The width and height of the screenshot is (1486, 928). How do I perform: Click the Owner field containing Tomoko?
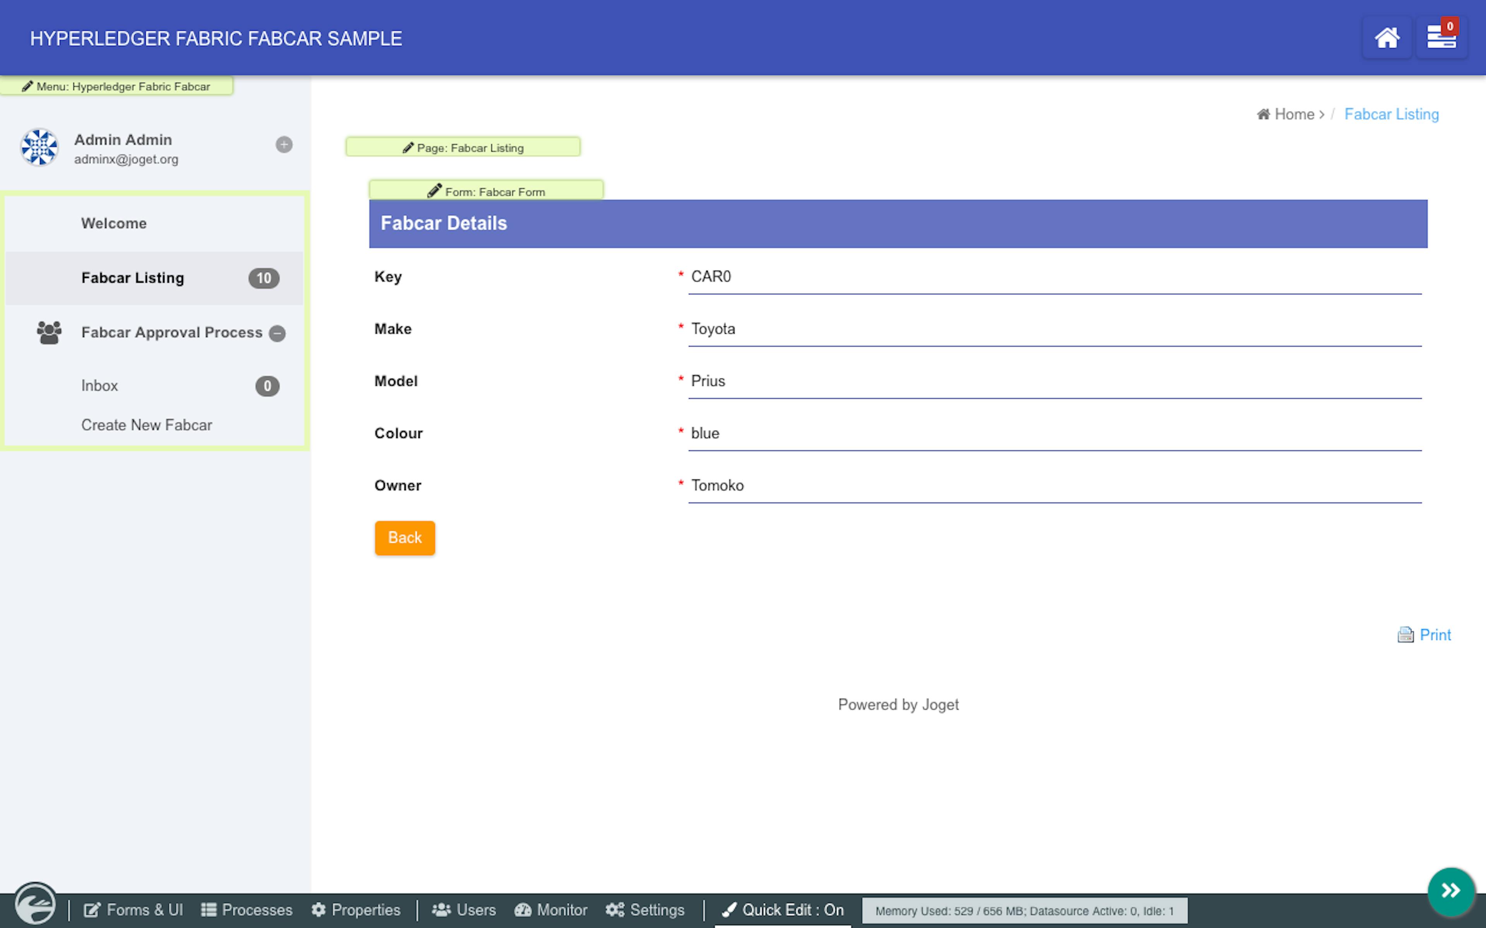[1054, 486]
